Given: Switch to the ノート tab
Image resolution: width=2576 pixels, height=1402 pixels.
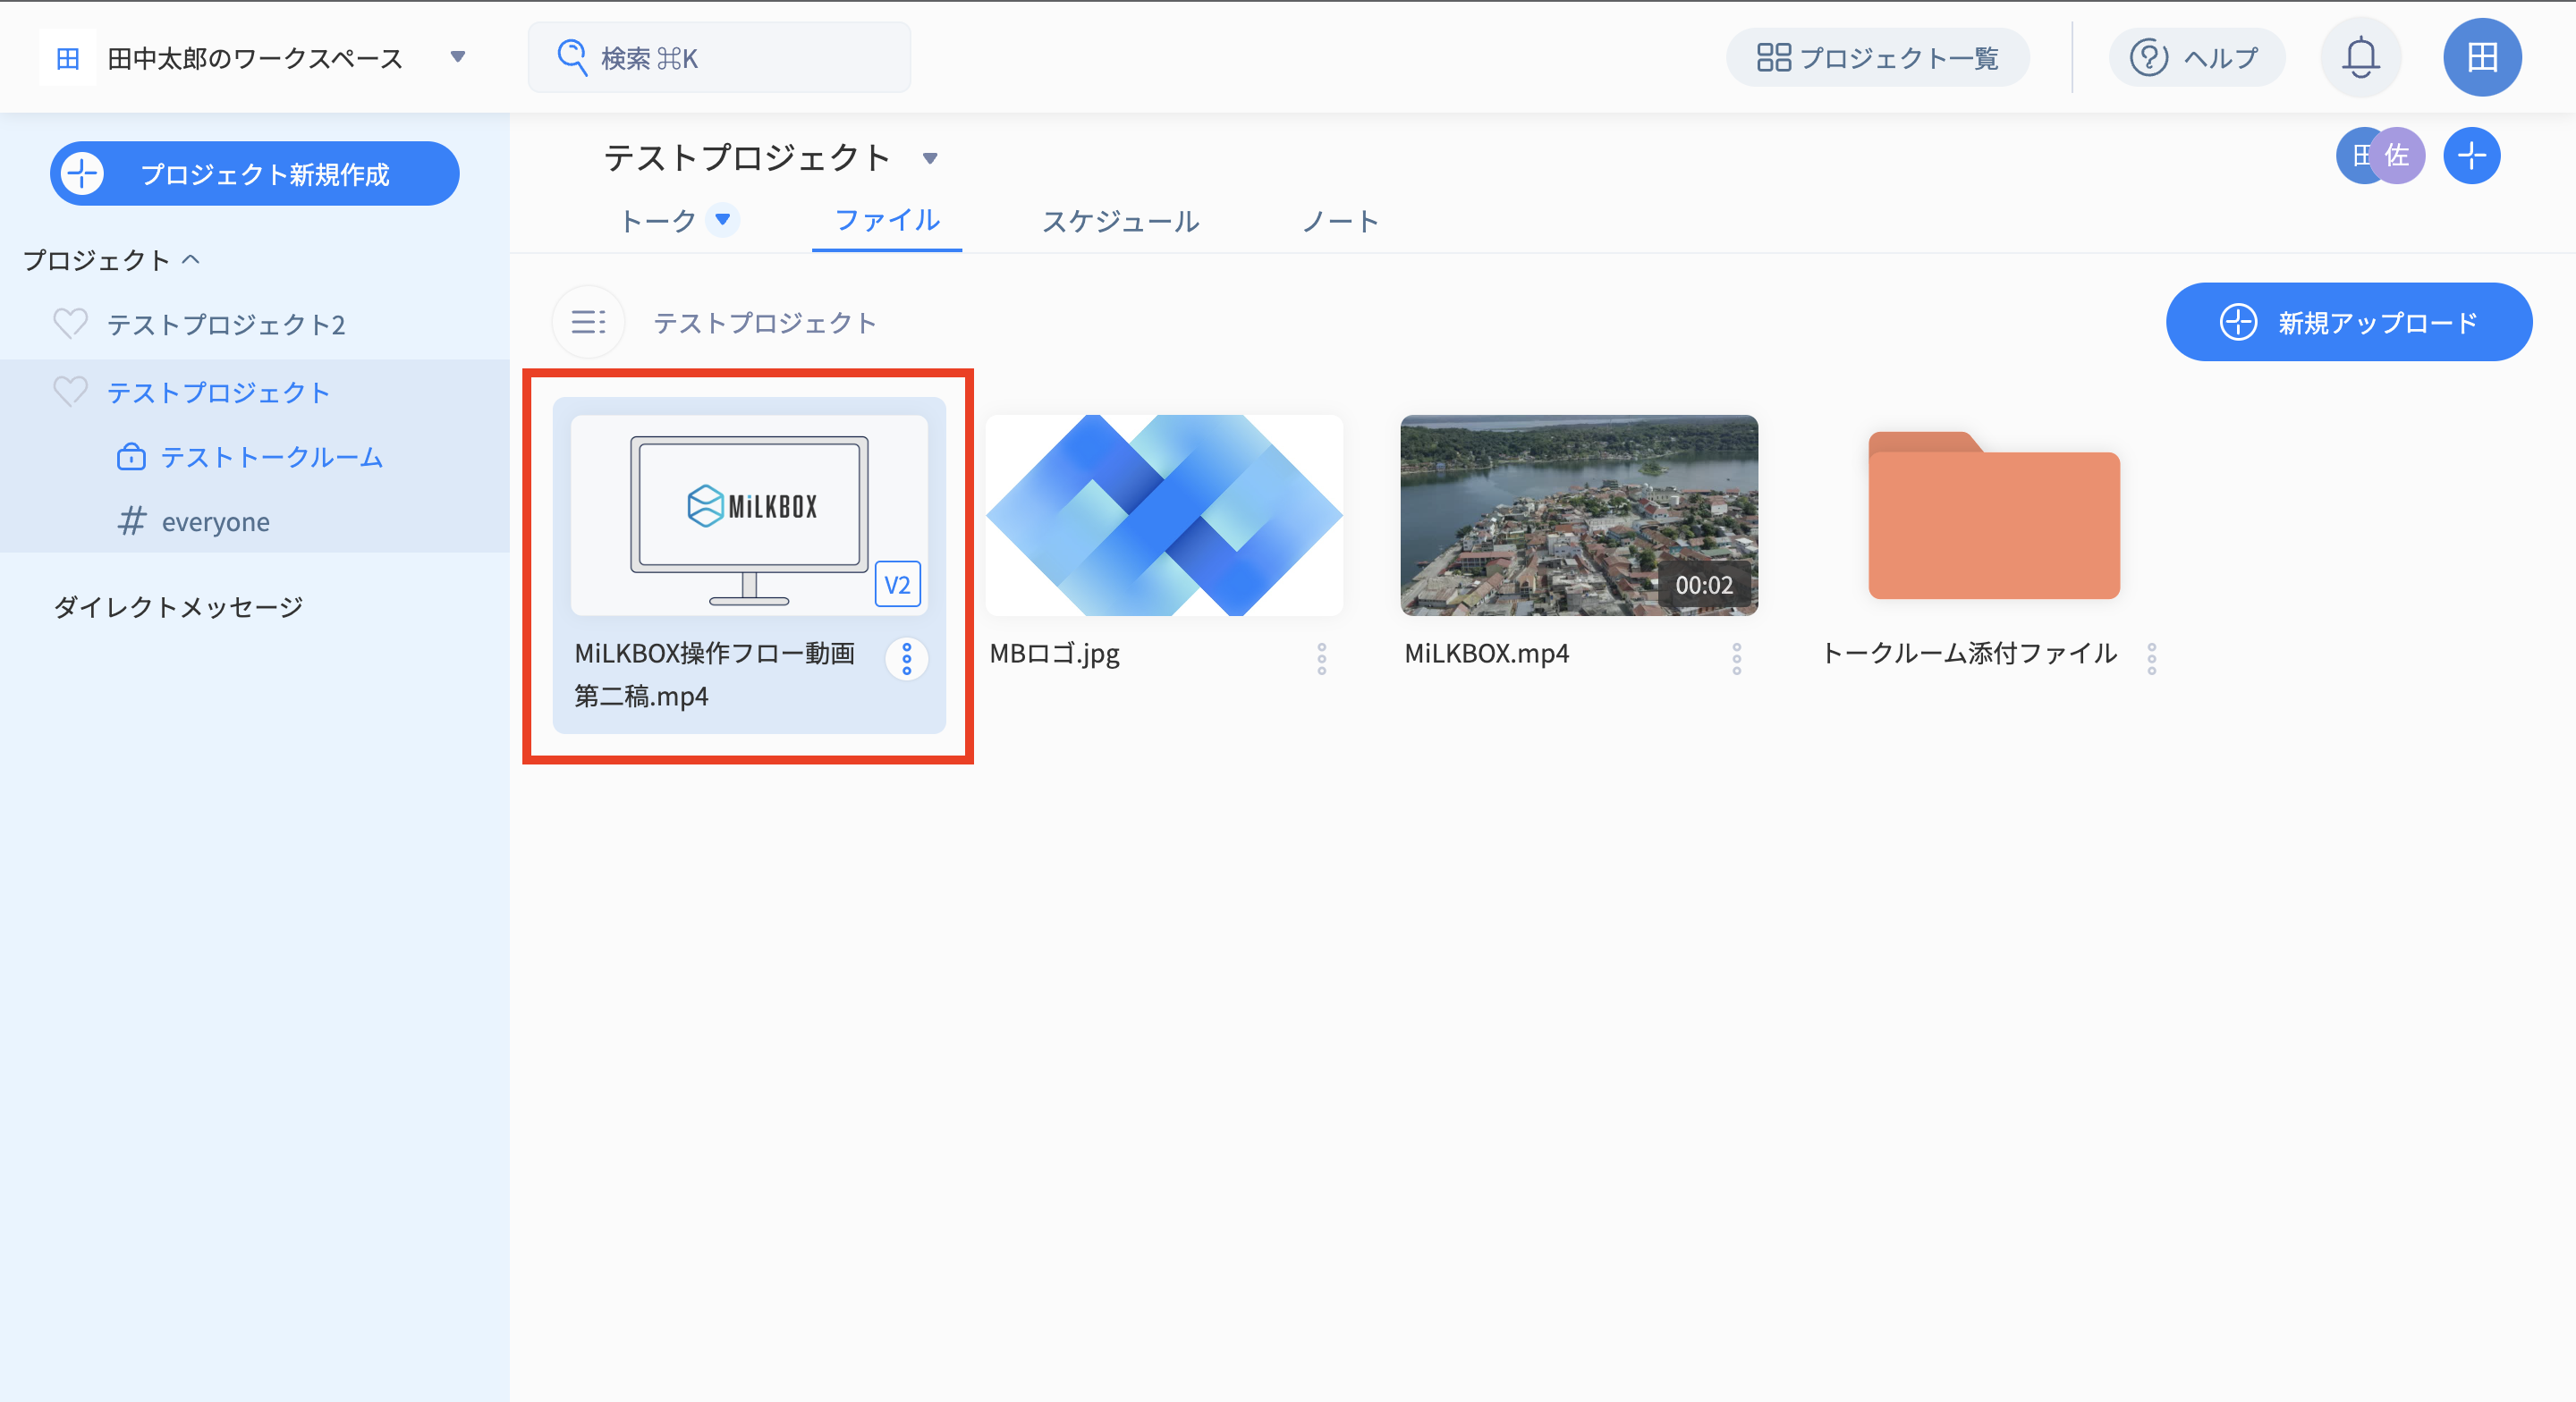Looking at the screenshot, I should tap(1340, 221).
